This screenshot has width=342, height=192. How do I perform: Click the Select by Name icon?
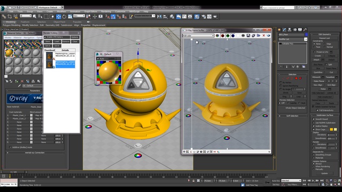[40, 17]
